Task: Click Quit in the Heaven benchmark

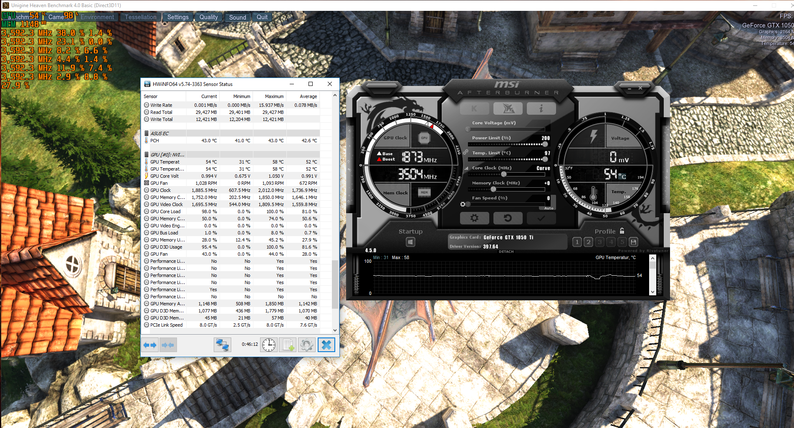Action: (262, 17)
